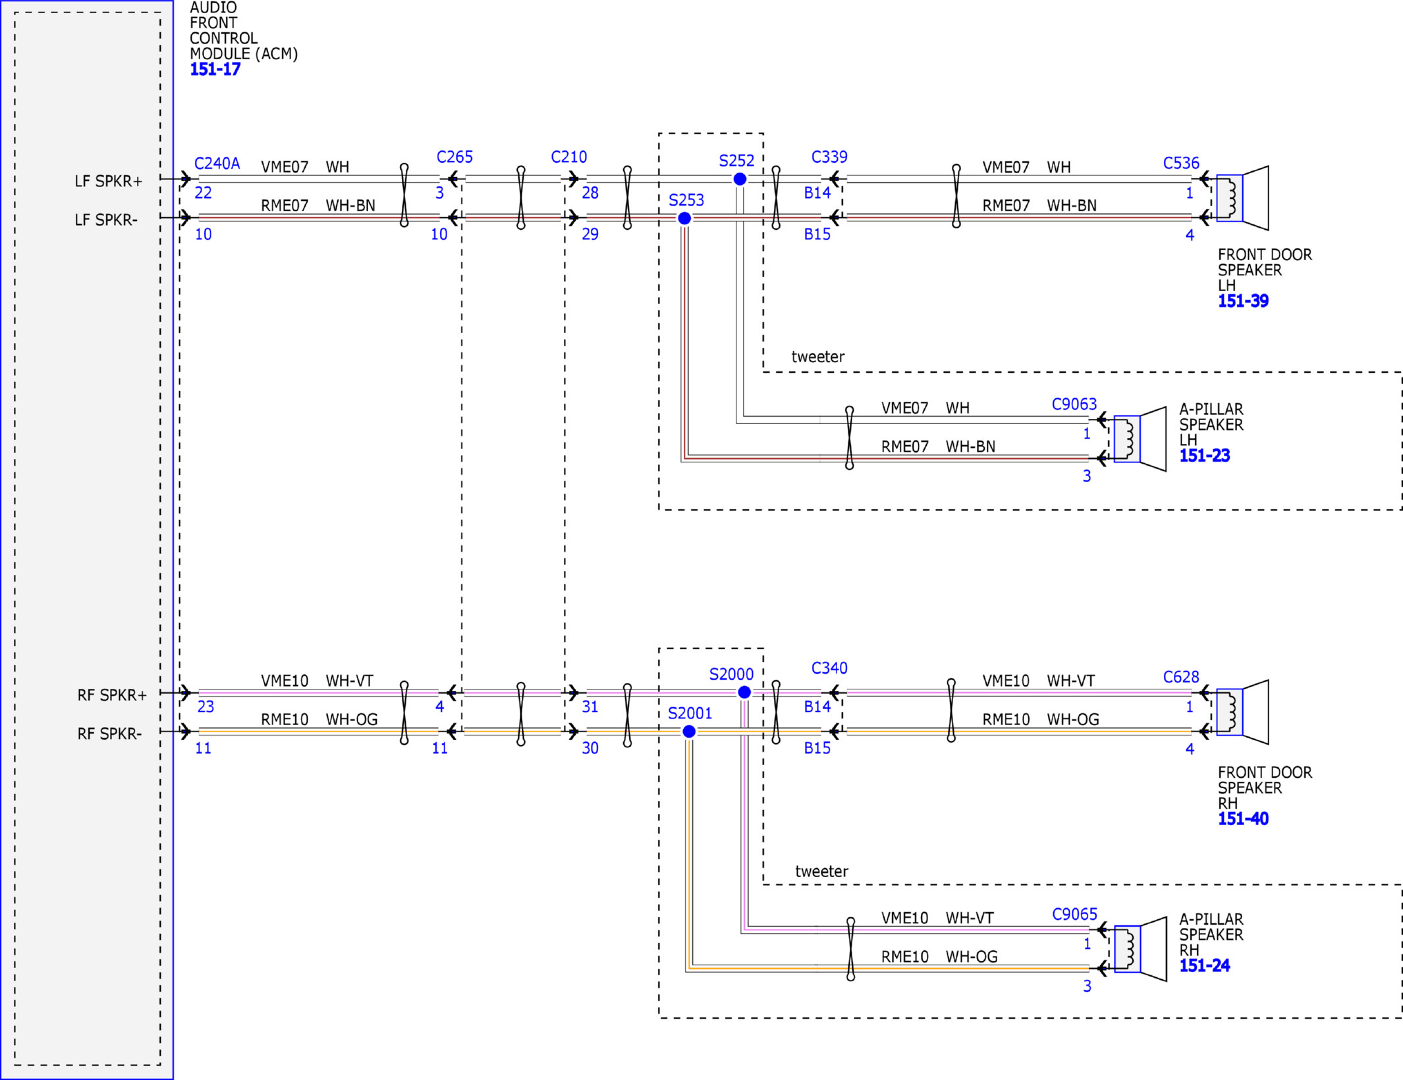This screenshot has height=1080, width=1403.
Task: Select splice point S252 dot
Action: coord(740,179)
